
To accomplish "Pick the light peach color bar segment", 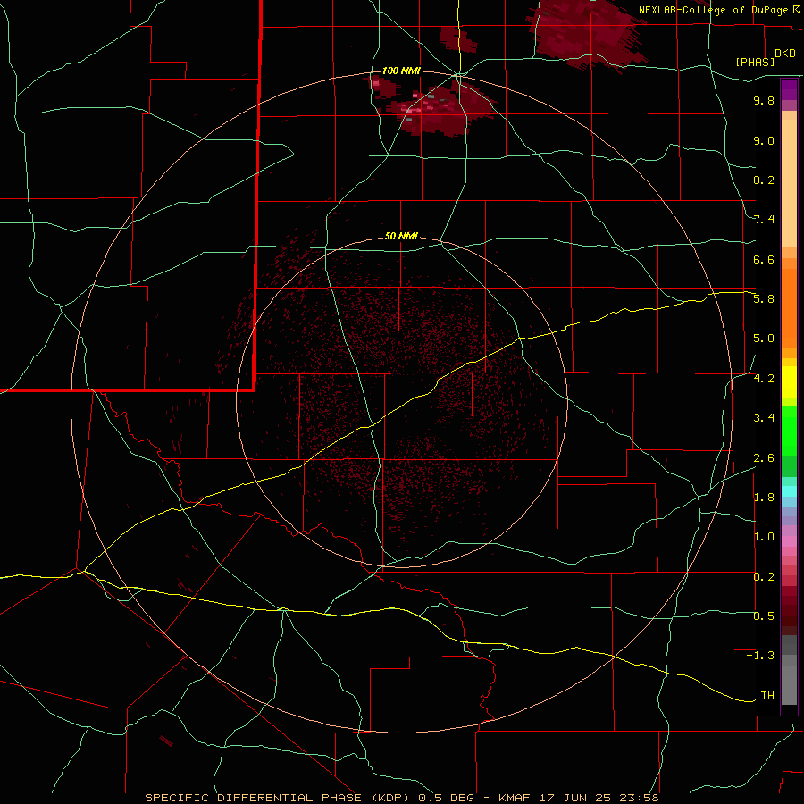I will 789,185.
